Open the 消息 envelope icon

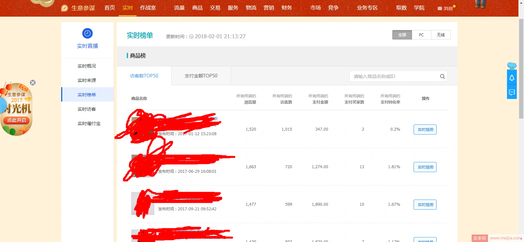[440, 8]
